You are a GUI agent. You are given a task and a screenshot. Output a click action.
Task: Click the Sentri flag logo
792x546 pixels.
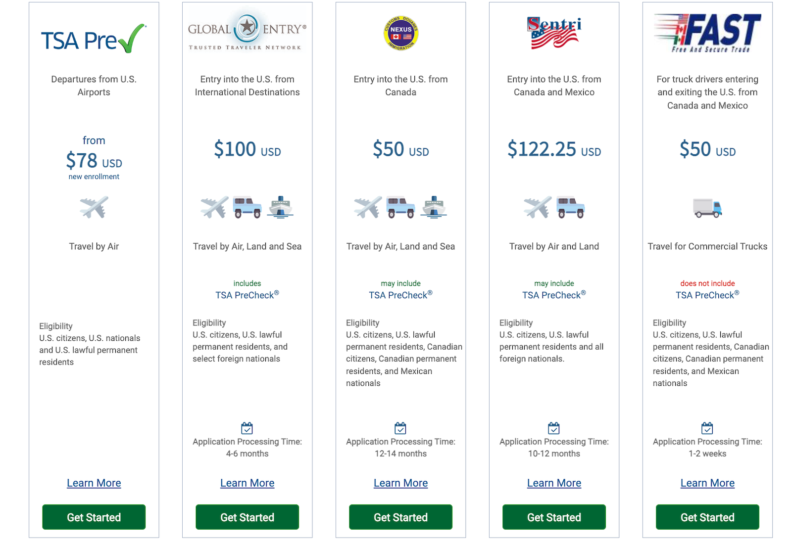pos(554,33)
